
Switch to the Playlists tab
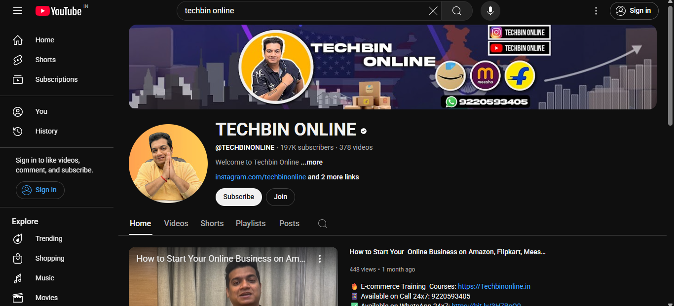(251, 224)
